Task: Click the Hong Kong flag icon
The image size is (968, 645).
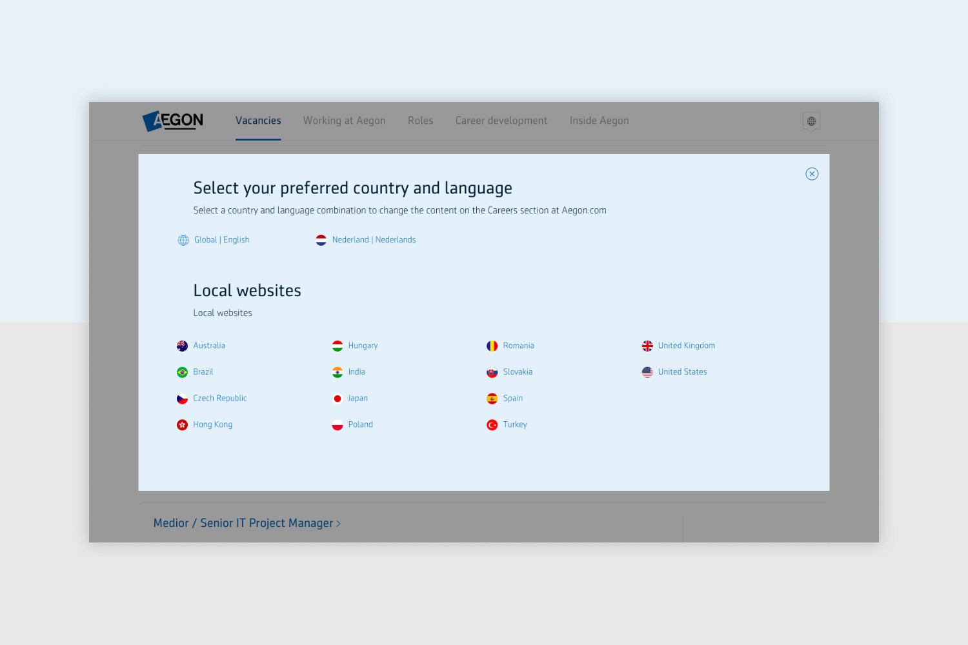Action: [183, 425]
